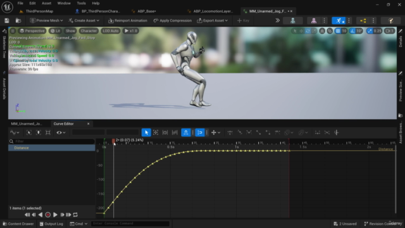This screenshot has width=405, height=228.
Task: Click the red playhead scrub handle
Action: click(x=113, y=141)
